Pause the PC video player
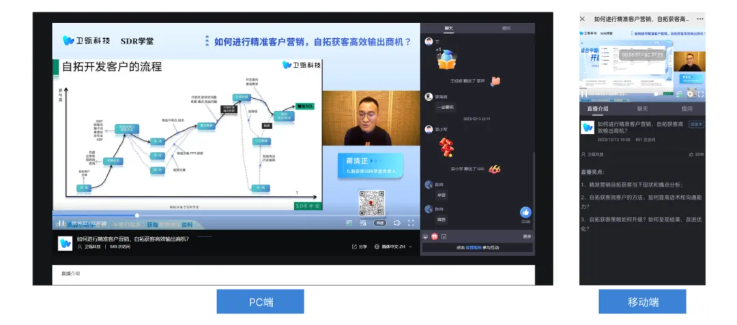737x325 pixels. coord(61,223)
